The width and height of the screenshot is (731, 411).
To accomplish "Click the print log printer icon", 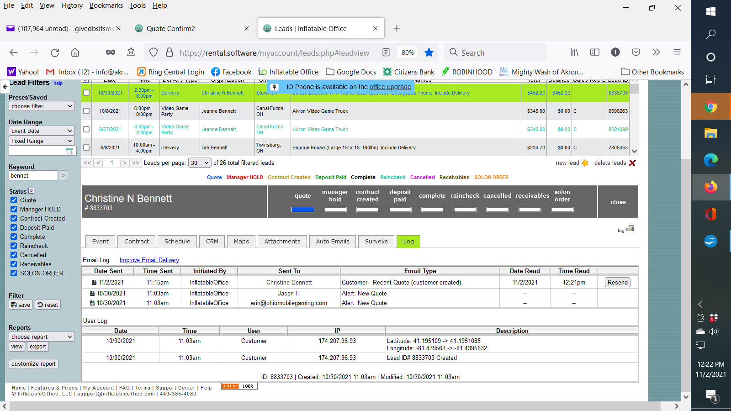I will coord(630,228).
